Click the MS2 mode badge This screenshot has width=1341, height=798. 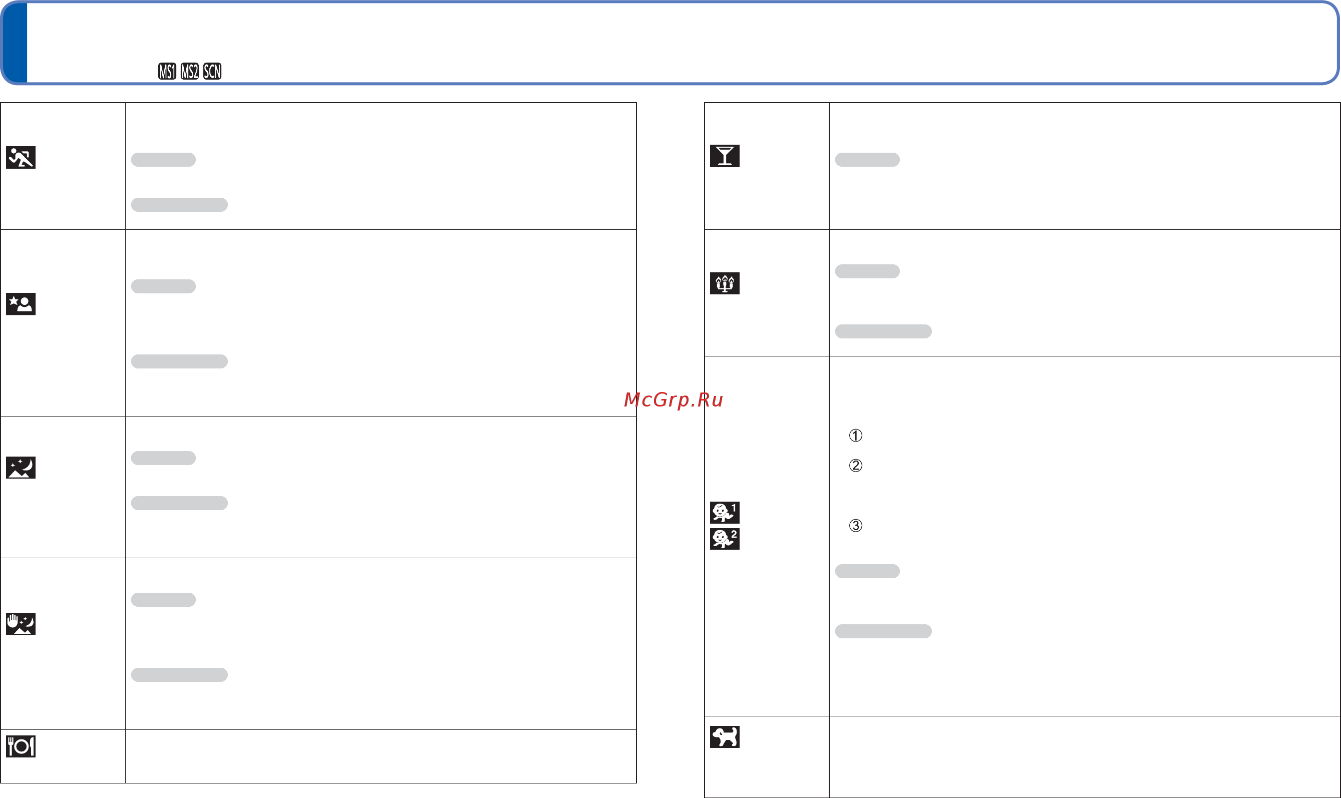(x=190, y=71)
